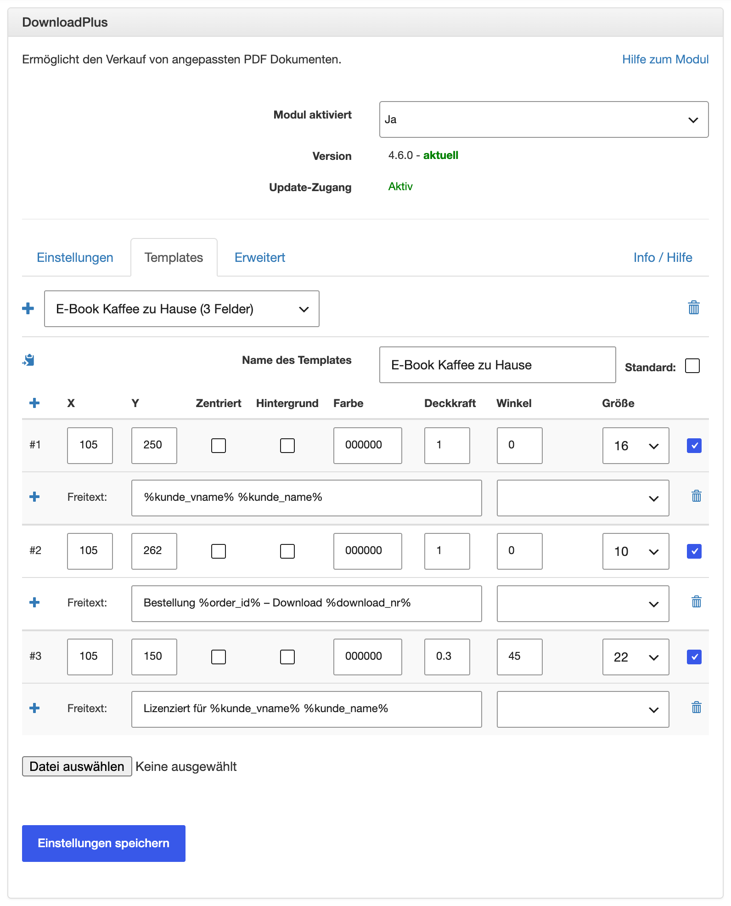Viewport: 731px width, 906px height.
Task: Click the Farbe field of field #3
Action: click(x=367, y=657)
